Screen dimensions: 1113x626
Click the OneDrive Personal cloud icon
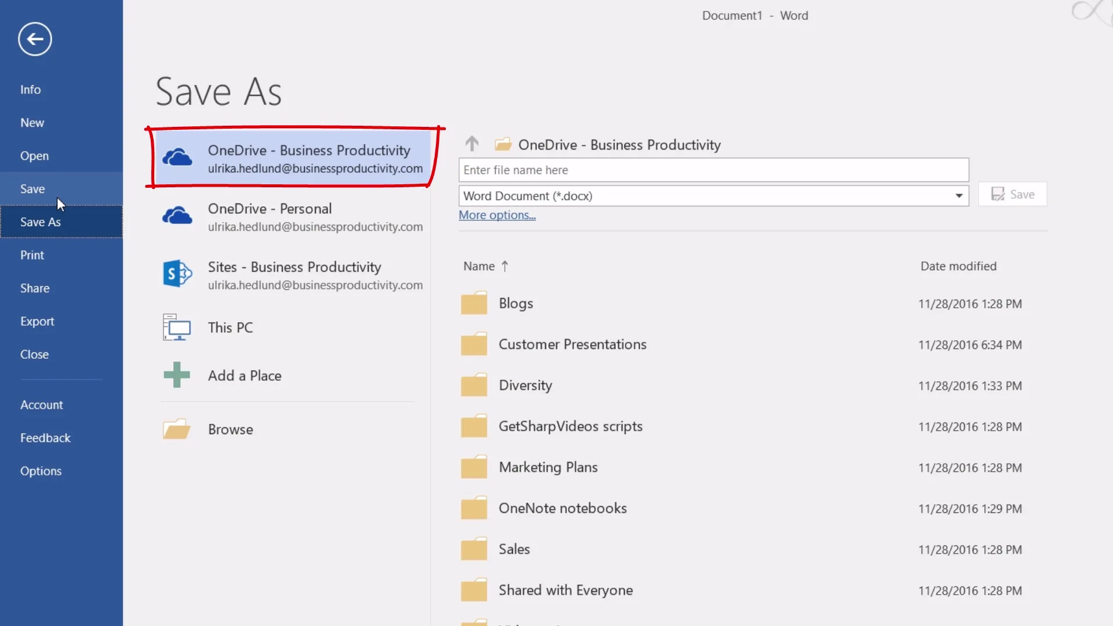click(x=177, y=216)
